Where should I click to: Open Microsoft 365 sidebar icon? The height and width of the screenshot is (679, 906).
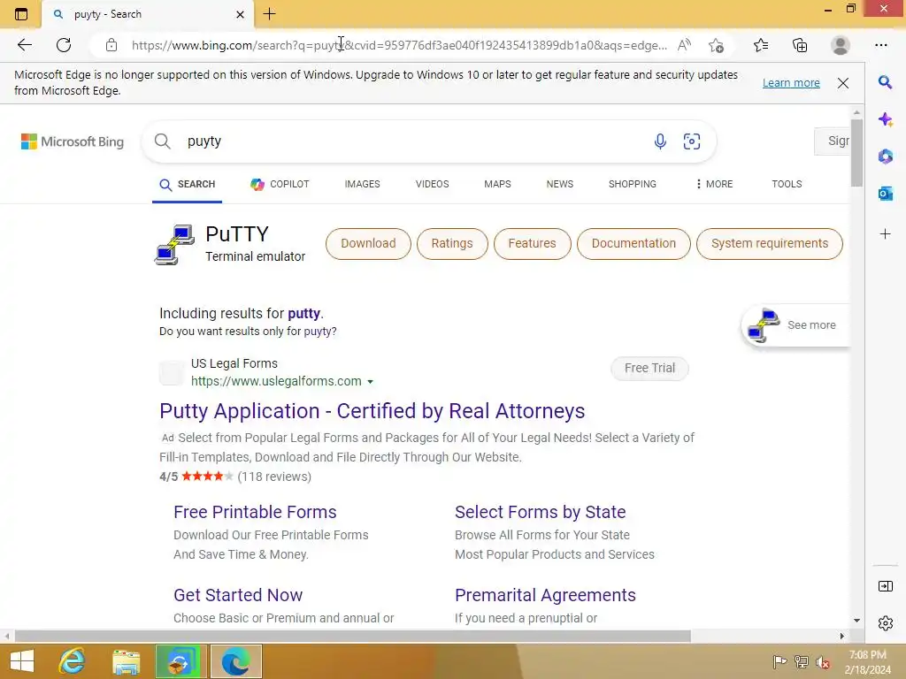(x=885, y=156)
